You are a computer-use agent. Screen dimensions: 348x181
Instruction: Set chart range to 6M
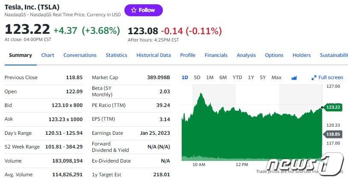point(223,77)
